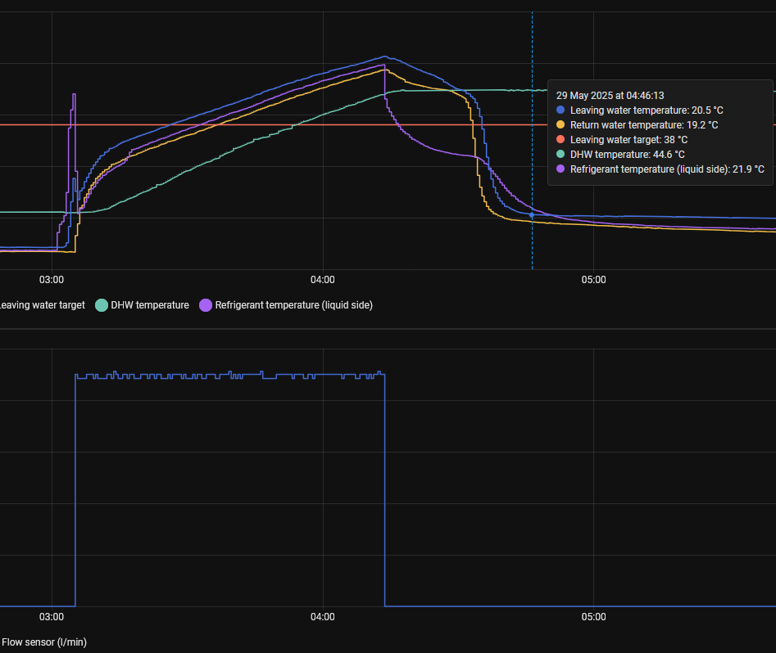Select the tooltip row Return water temperature: 19.2 °C
Image resolution: width=776 pixels, height=653 pixels.
pos(644,124)
